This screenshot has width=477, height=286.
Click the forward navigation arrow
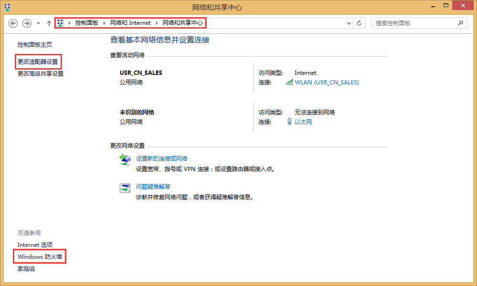[x=26, y=23]
